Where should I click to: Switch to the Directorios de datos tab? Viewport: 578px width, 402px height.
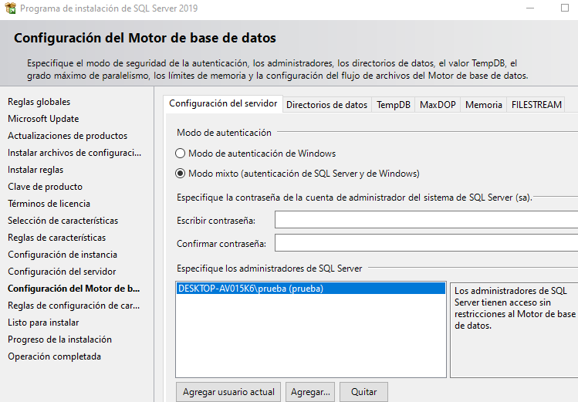pos(326,105)
